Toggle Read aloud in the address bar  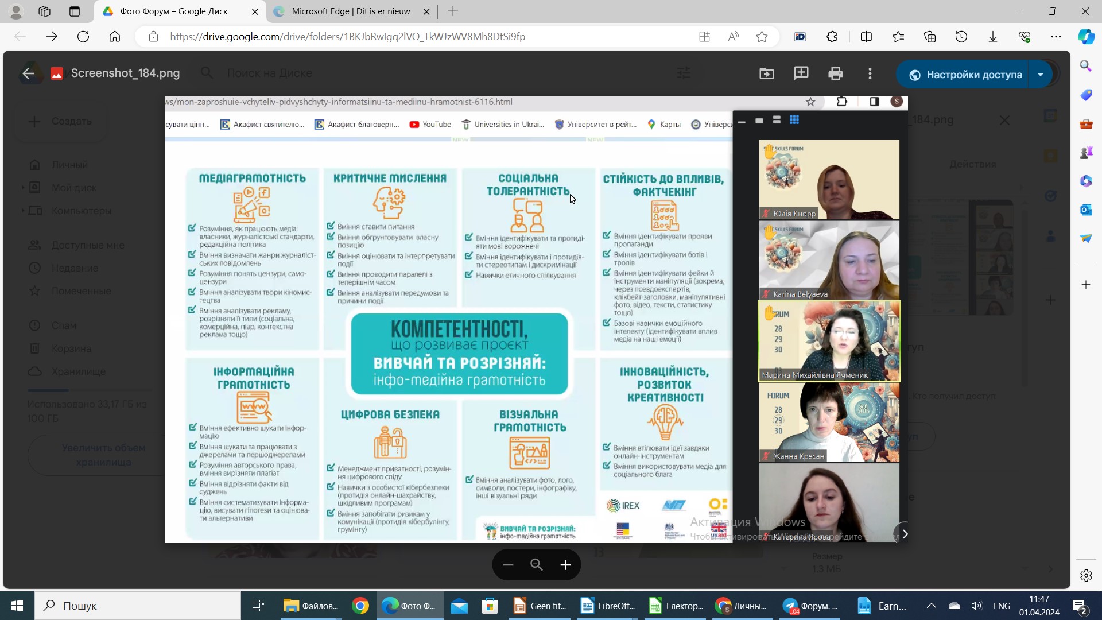[733, 37]
